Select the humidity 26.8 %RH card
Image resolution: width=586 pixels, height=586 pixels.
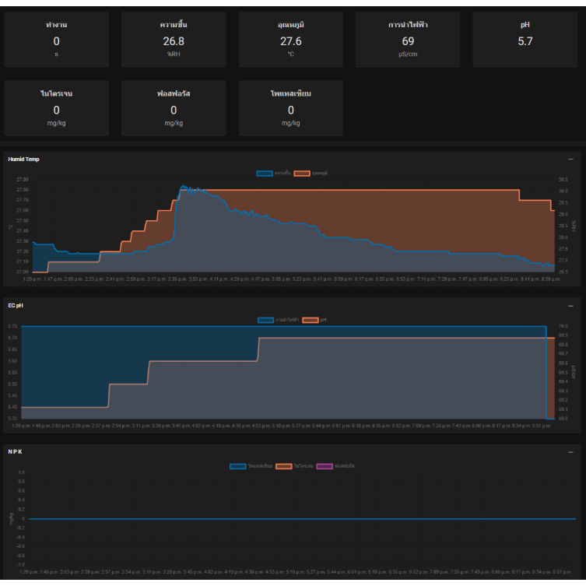point(174,40)
